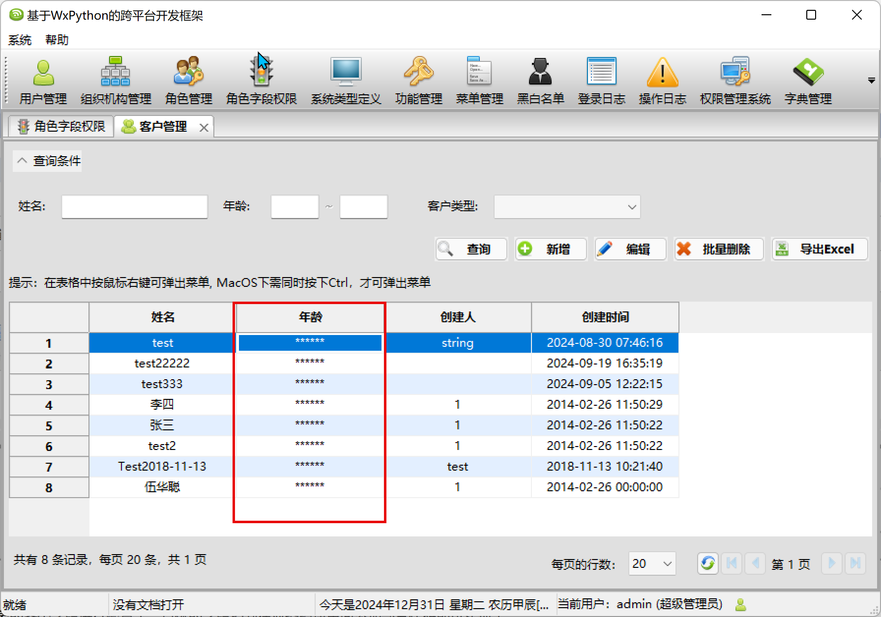Select the test22222 name cell

click(162, 364)
